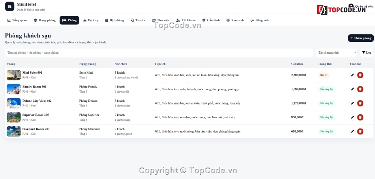Go to Hạng phòng tab

[45, 21]
